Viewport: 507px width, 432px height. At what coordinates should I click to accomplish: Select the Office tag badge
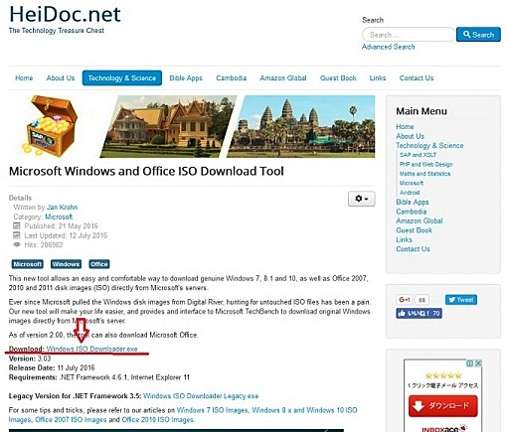coord(99,264)
